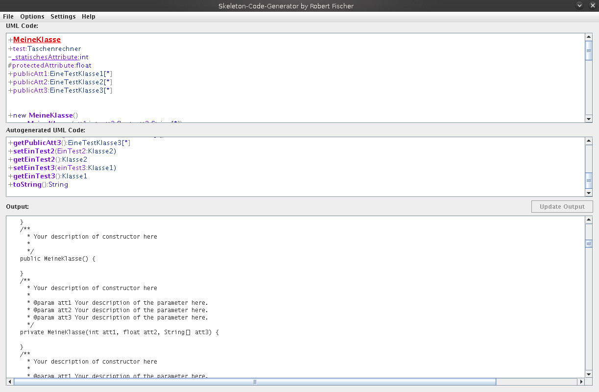Open the Options menu
Viewport: 599px width, 392px height.
pos(32,16)
